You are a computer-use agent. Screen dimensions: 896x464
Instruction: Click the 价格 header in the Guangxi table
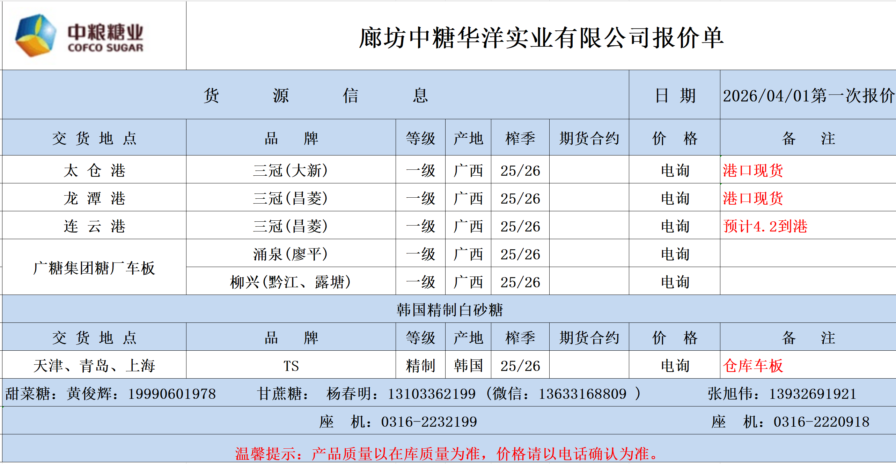click(x=675, y=138)
